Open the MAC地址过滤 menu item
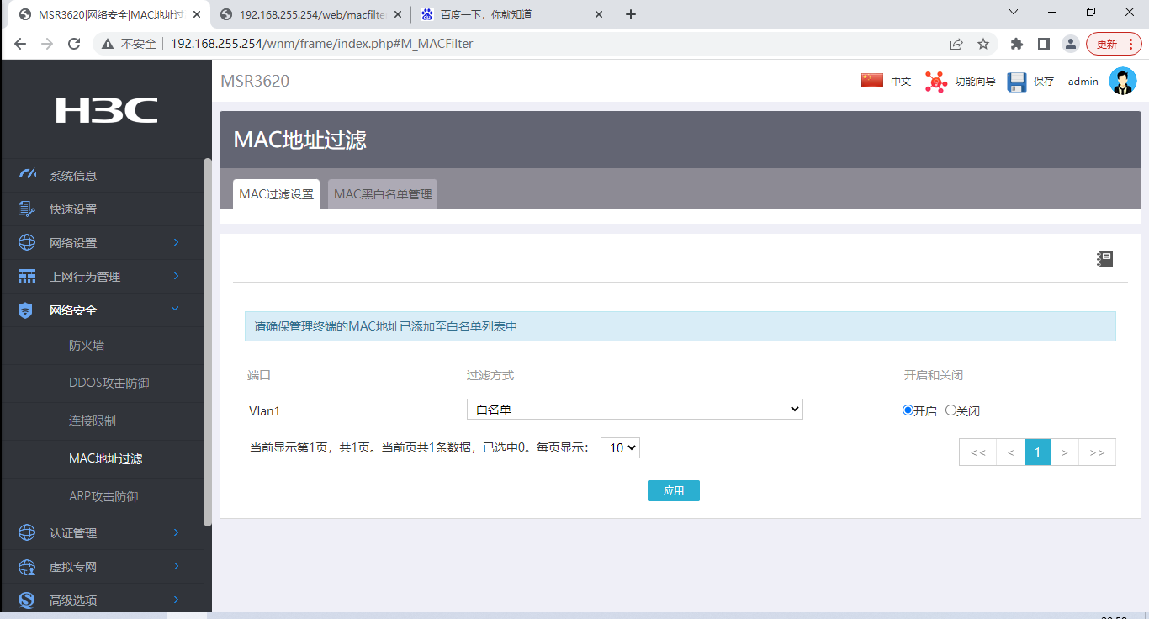 106,458
